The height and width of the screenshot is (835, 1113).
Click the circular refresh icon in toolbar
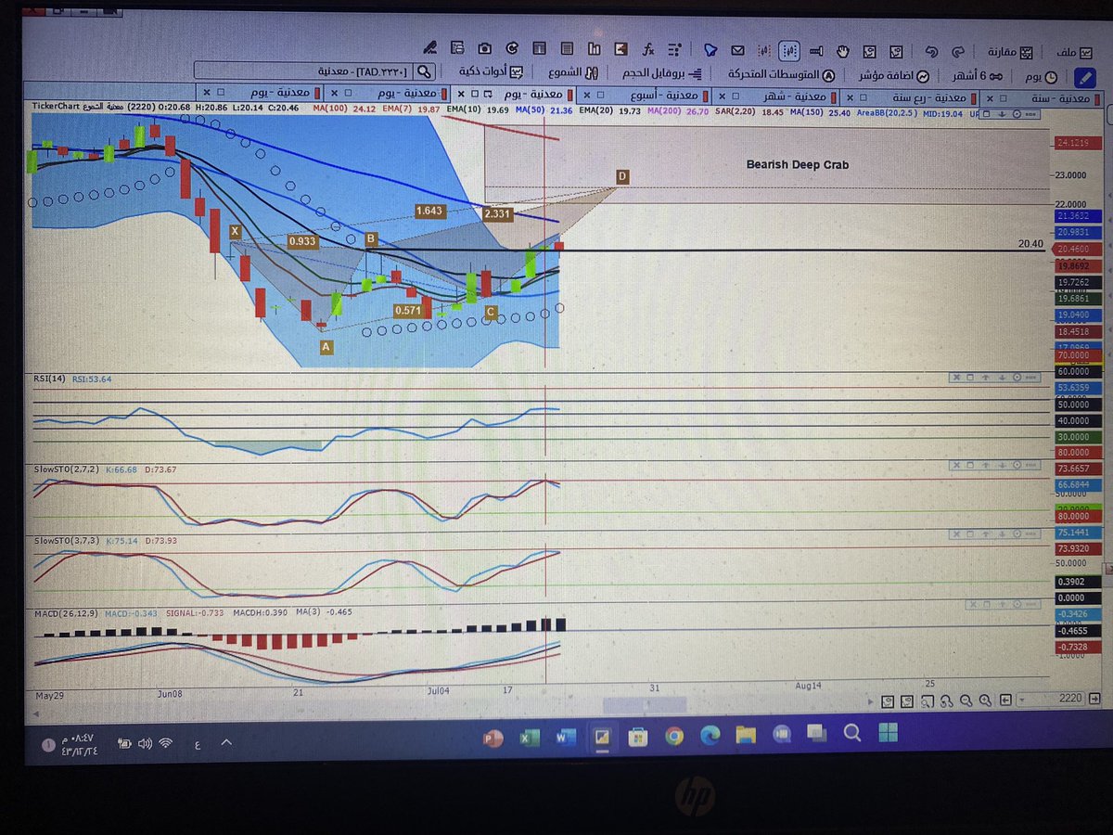(x=511, y=48)
